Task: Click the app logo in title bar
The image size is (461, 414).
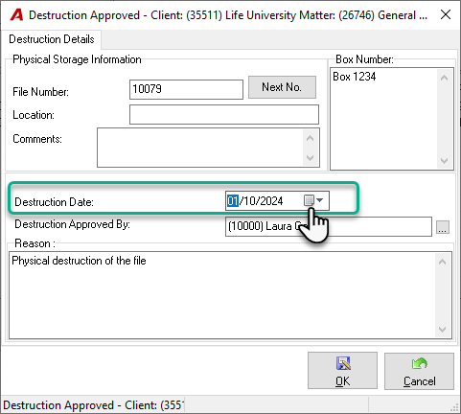Action: click(x=16, y=15)
